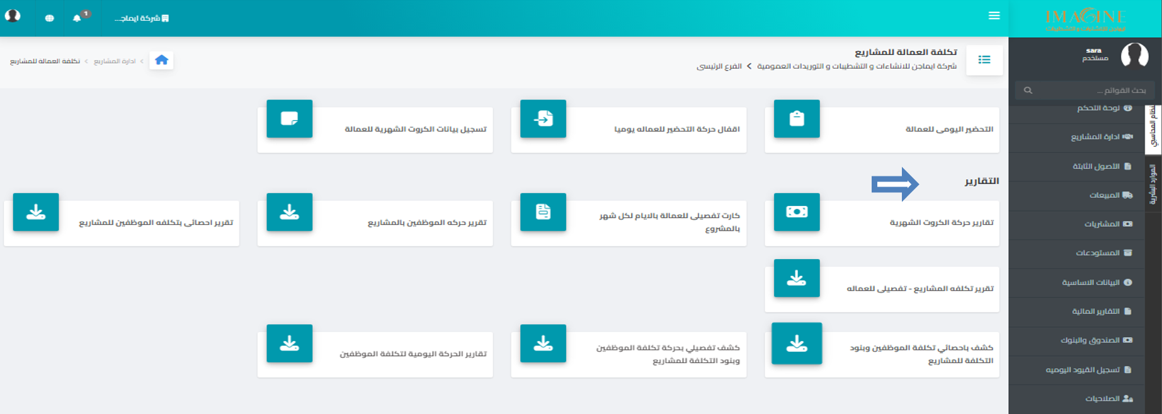Image resolution: width=1162 pixels, height=414 pixels.
Task: Open تسجيل القيود اليوميه sidebar menu
Action: (1076, 370)
